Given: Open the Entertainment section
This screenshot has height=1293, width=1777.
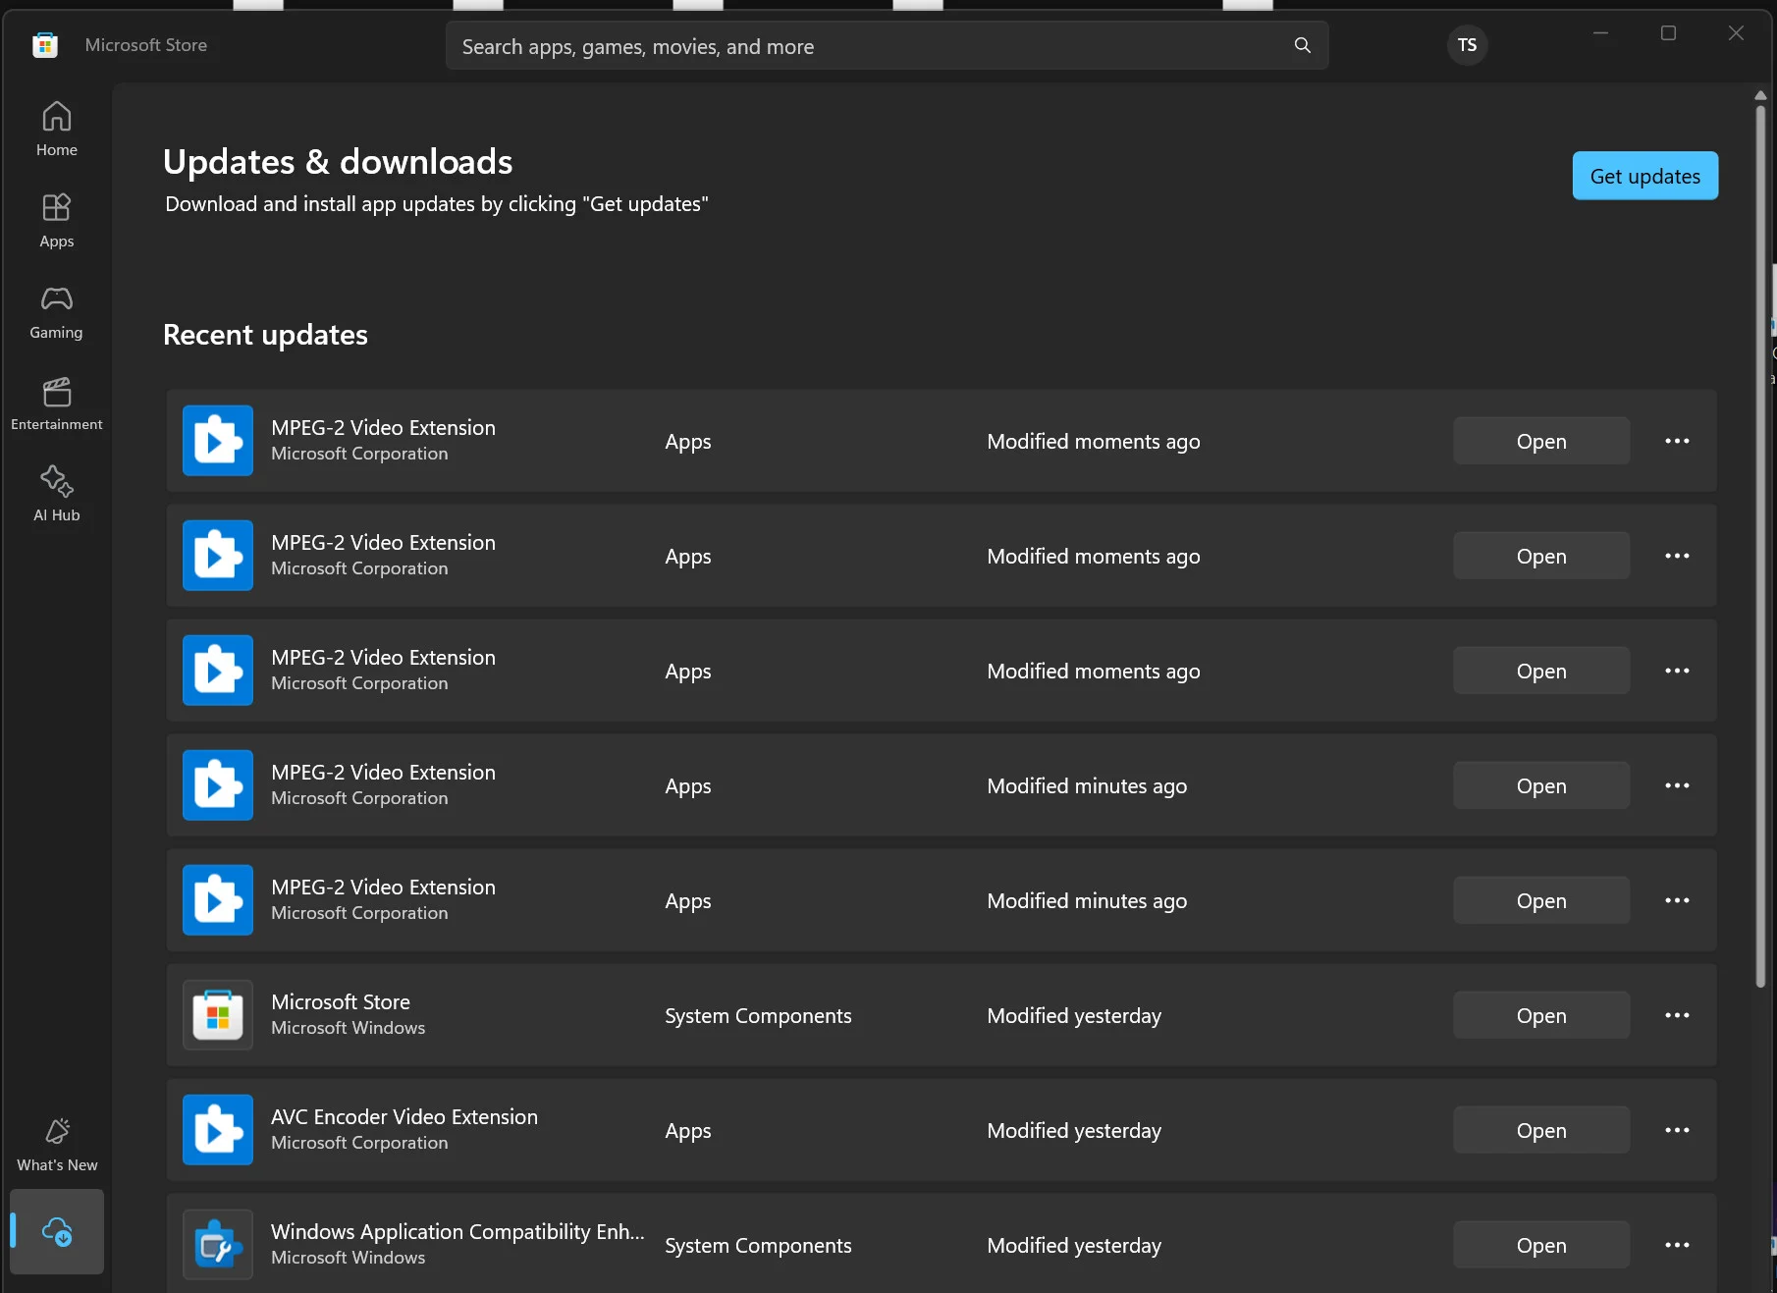Looking at the screenshot, I should (x=57, y=404).
